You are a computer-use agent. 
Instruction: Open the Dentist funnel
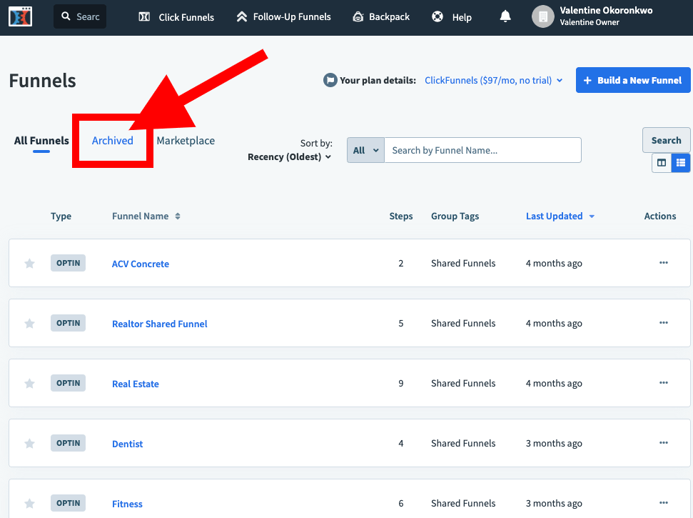[127, 444]
